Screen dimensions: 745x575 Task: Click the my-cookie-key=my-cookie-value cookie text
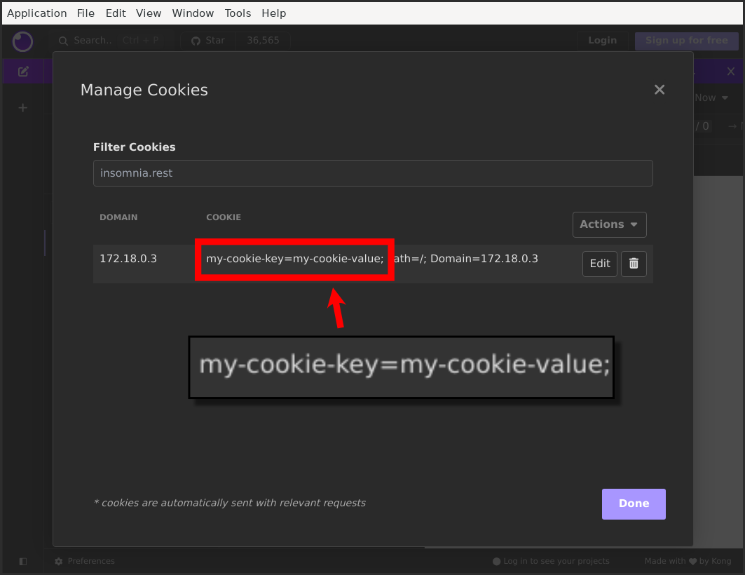coord(294,259)
